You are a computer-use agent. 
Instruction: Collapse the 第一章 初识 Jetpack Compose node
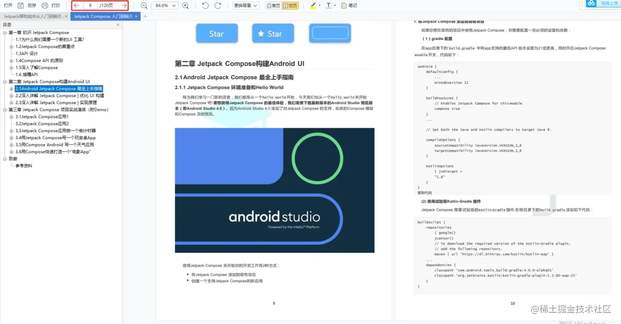click(x=5, y=33)
